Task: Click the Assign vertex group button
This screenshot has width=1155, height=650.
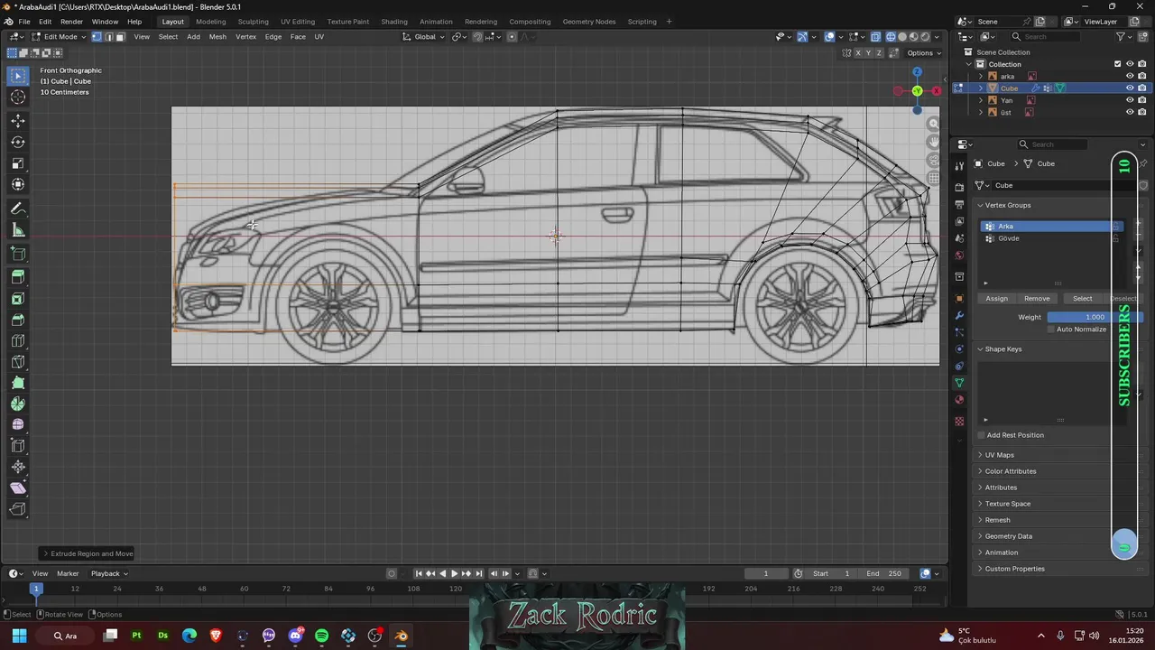Action: click(996, 299)
